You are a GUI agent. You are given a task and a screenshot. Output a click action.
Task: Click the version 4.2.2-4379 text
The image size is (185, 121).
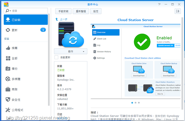(x=64, y=89)
